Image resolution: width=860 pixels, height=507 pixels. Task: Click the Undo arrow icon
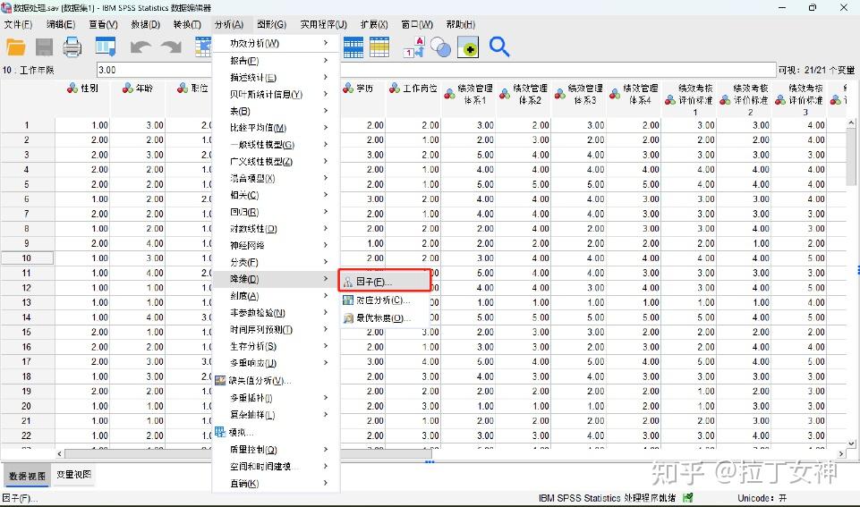tap(140, 47)
